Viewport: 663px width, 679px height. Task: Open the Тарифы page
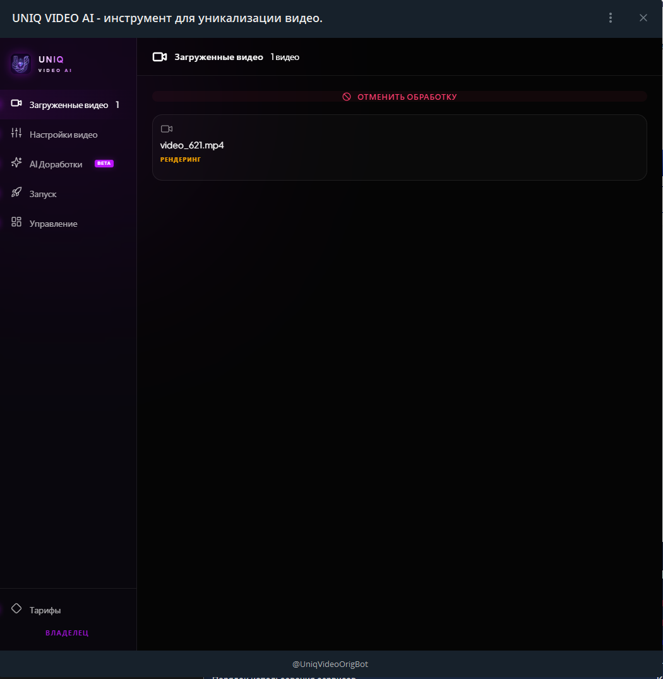tap(68, 610)
